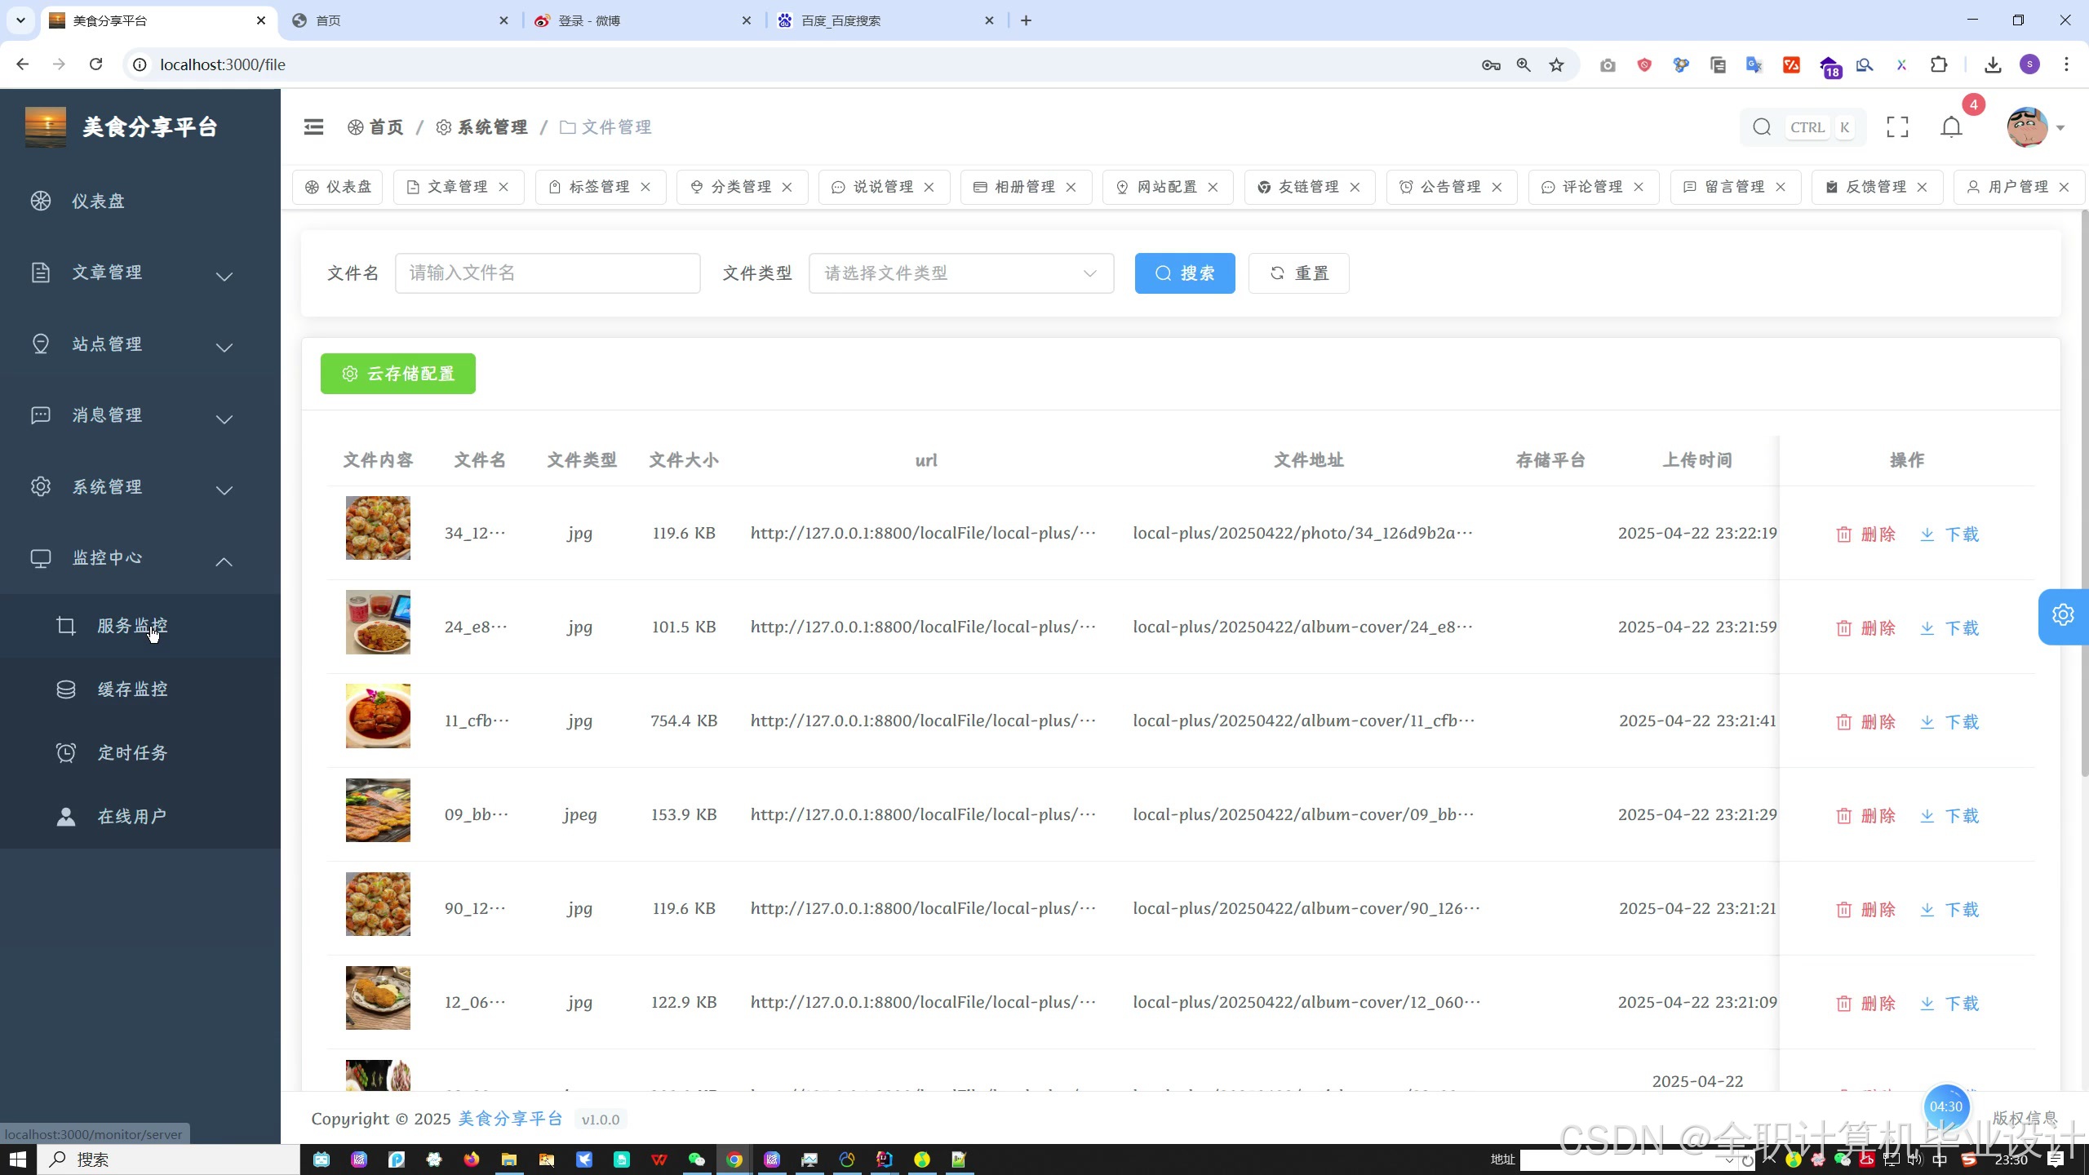Click the 文件名 input field
The width and height of the screenshot is (2089, 1175).
(547, 273)
